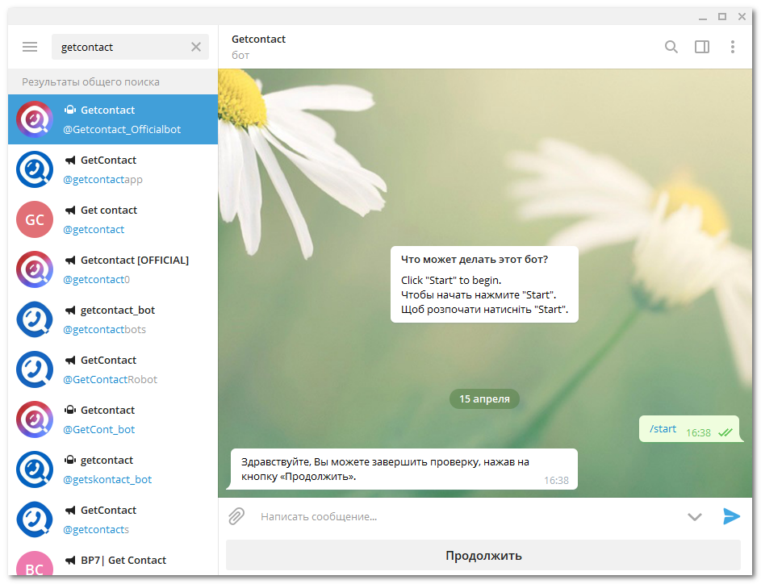Focus the getcontact search box
The height and width of the screenshot is (584, 761).
click(x=121, y=47)
